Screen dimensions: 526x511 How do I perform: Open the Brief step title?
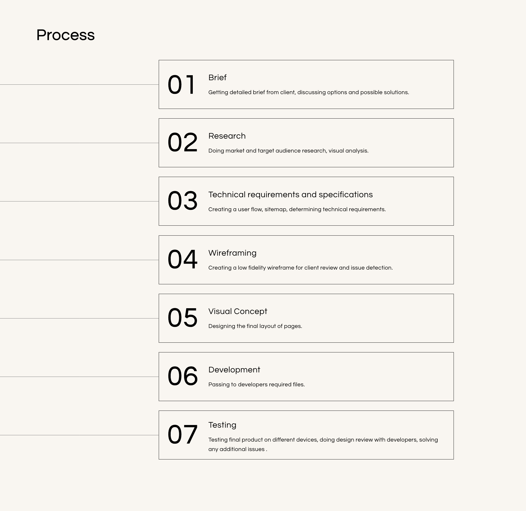(218, 78)
